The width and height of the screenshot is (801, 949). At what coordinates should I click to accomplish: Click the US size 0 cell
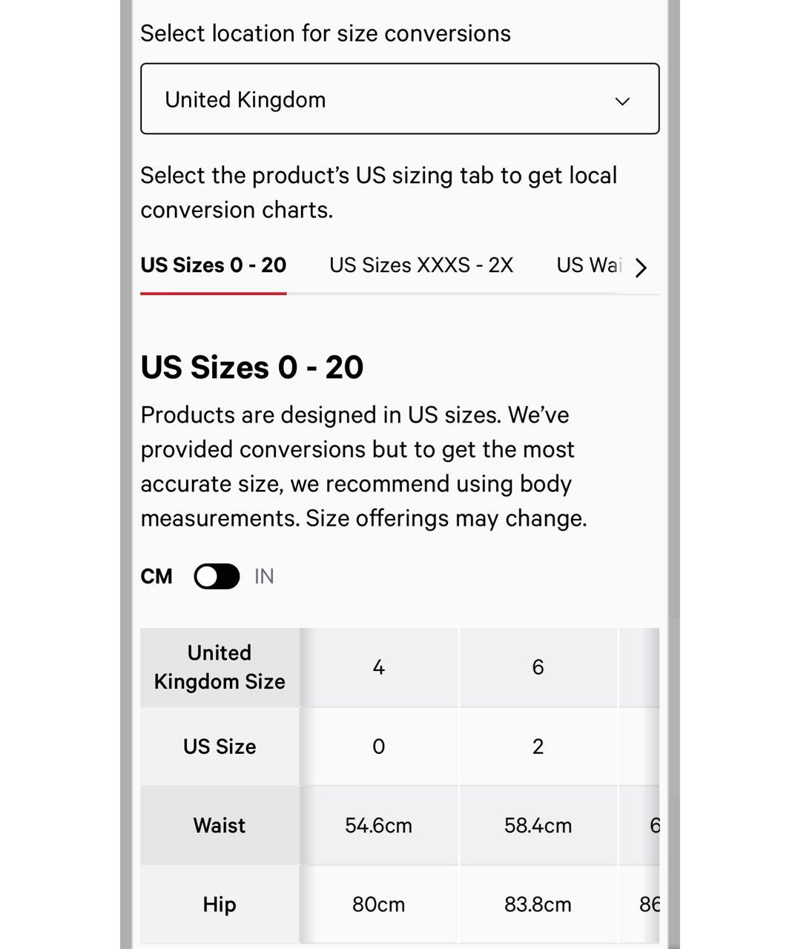[x=378, y=747]
